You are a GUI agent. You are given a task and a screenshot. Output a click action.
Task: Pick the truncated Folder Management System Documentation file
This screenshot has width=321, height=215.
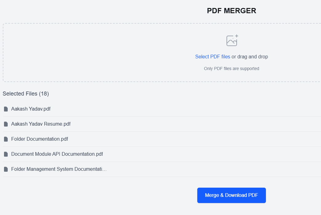tap(59, 169)
